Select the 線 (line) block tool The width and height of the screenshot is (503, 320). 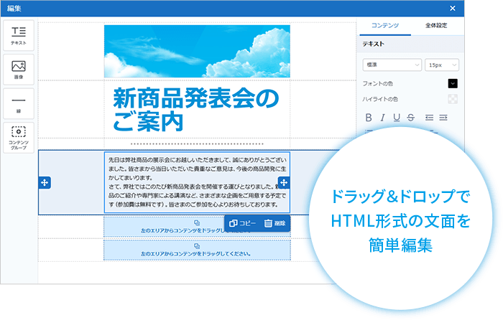(19, 104)
